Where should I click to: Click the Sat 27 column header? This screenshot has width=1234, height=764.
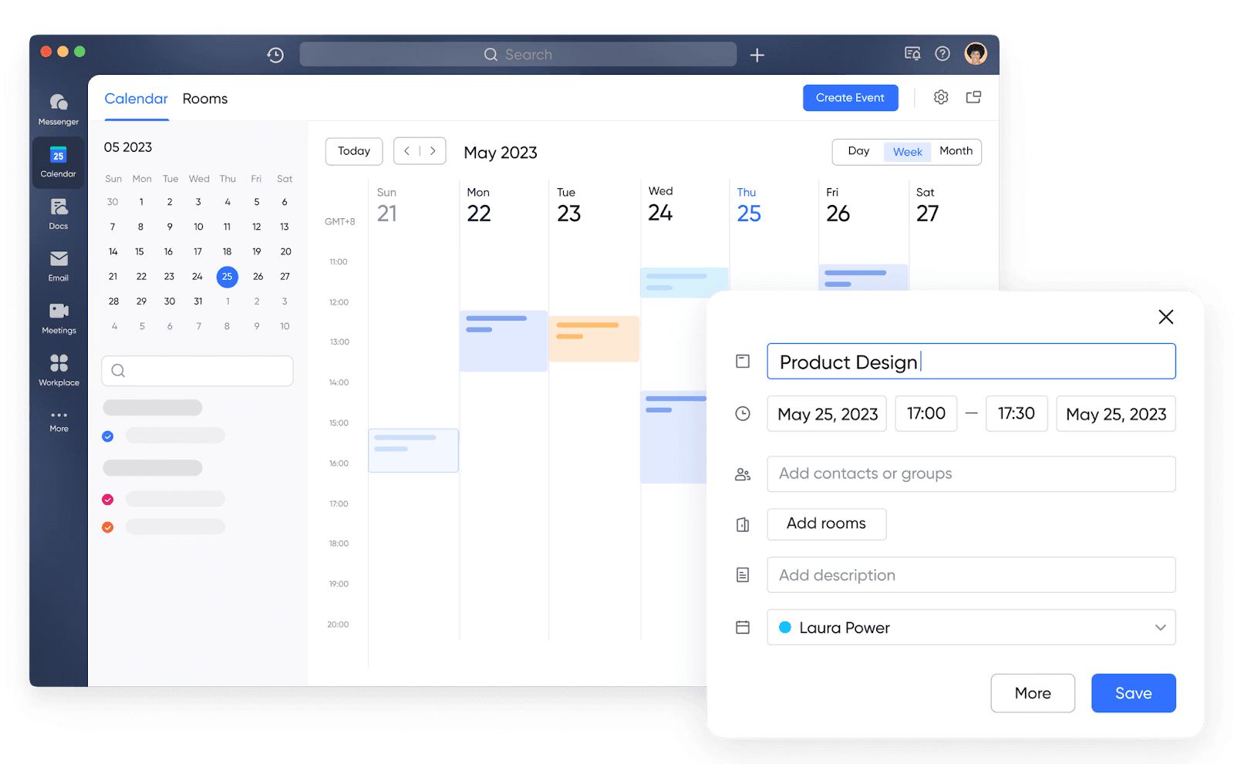927,206
